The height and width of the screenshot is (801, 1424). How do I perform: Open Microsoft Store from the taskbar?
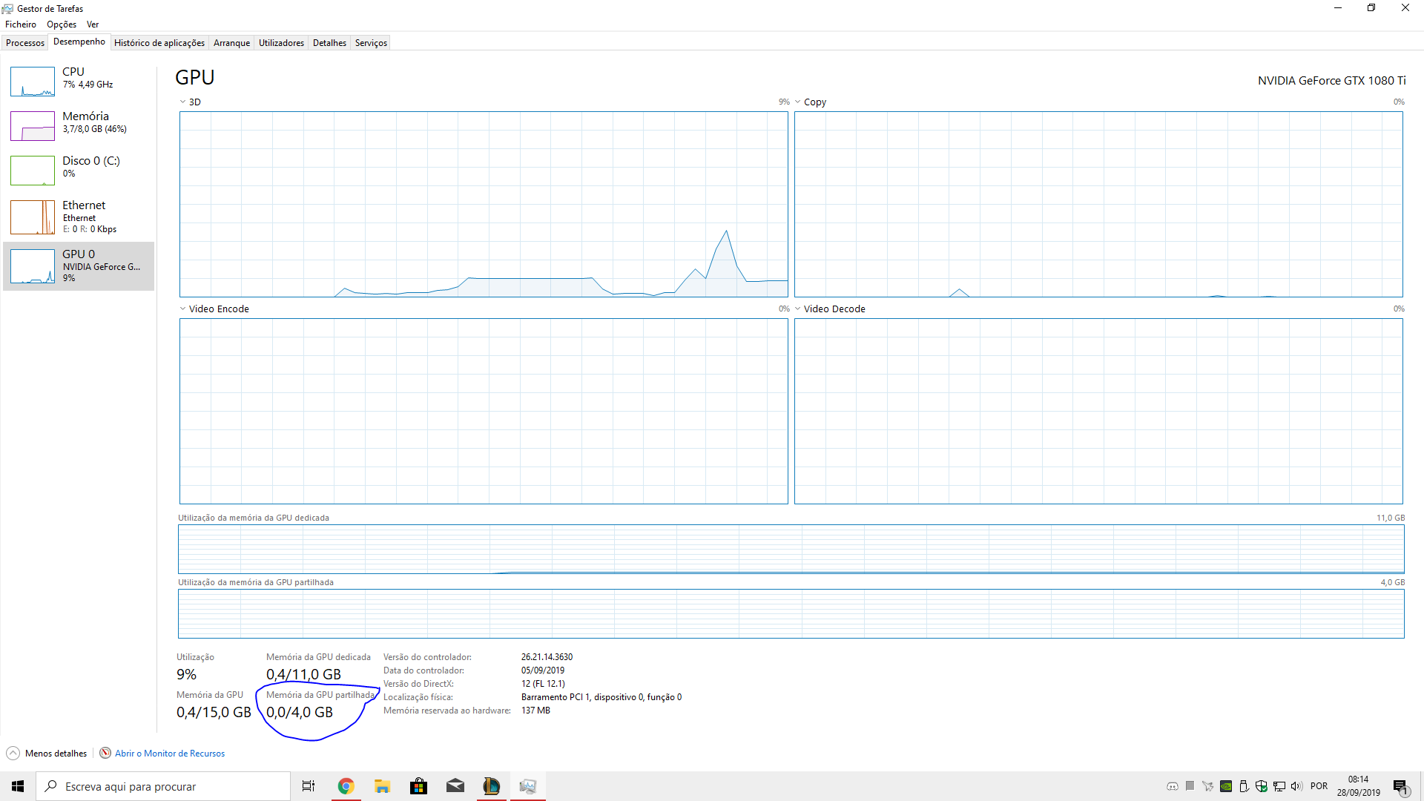(418, 786)
